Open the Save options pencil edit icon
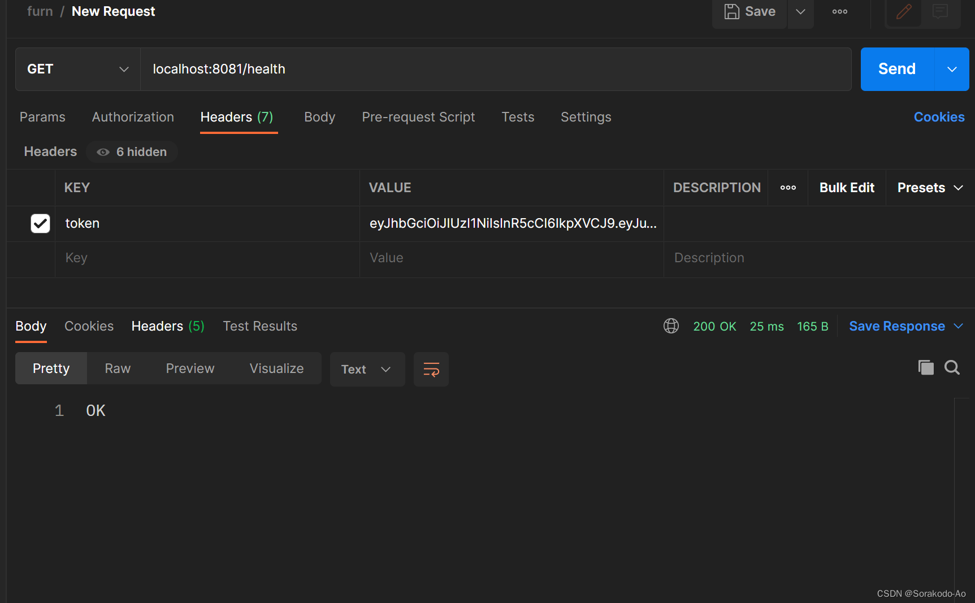 (903, 11)
